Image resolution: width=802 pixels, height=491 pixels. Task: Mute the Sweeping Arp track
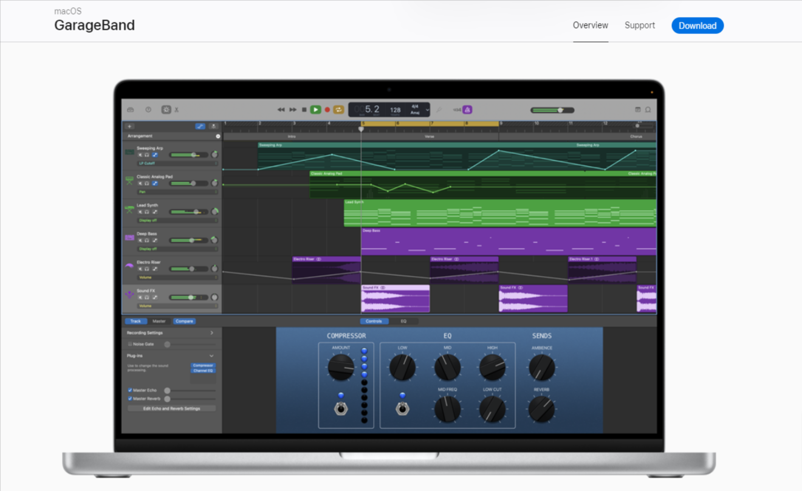[140, 154]
